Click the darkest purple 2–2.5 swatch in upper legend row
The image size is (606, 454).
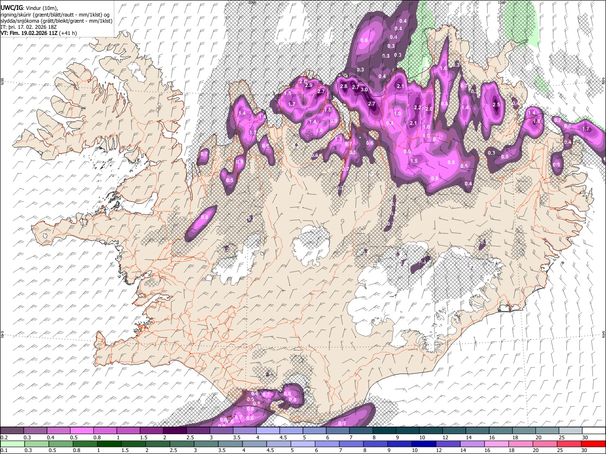click(174, 430)
